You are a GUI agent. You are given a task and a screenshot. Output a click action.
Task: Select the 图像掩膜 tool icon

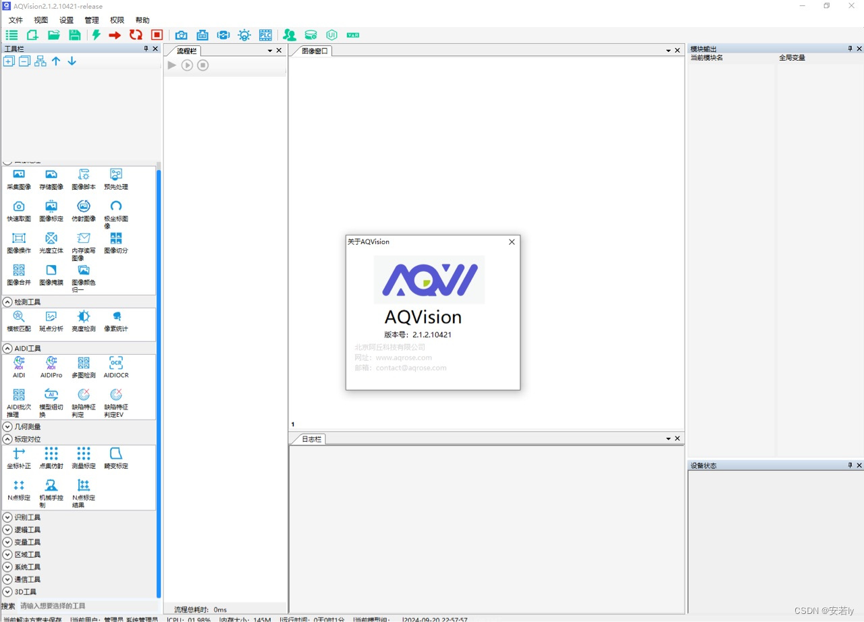click(x=51, y=270)
